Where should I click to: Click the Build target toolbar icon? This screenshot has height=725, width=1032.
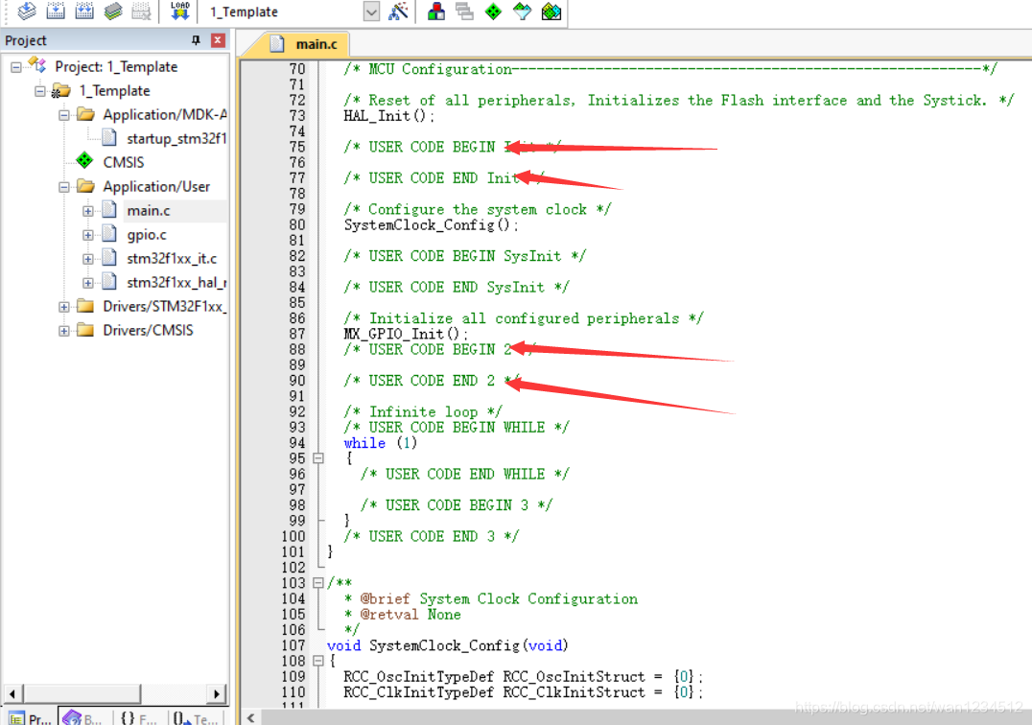coord(56,12)
